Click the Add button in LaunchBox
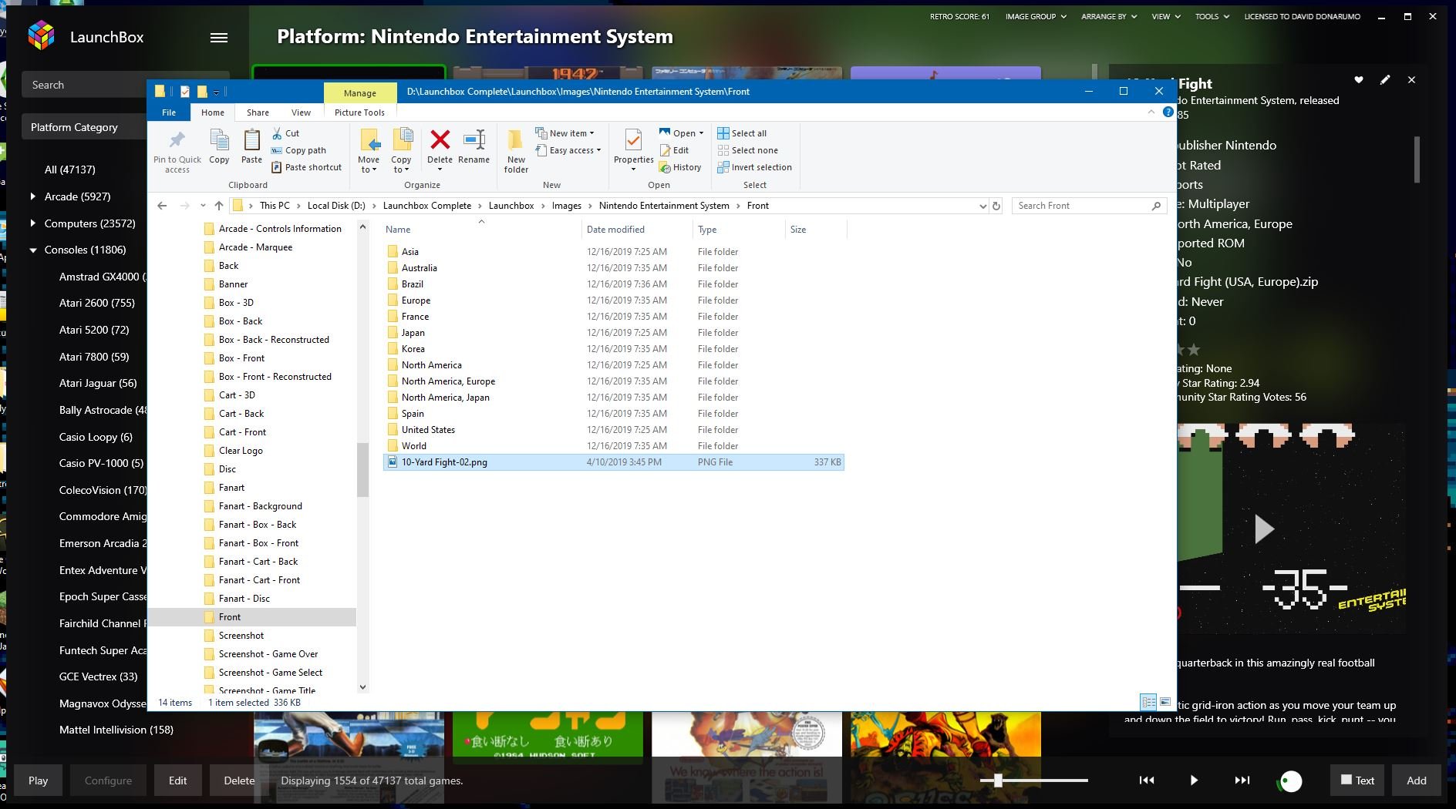The width and height of the screenshot is (1456, 809). click(x=1417, y=780)
